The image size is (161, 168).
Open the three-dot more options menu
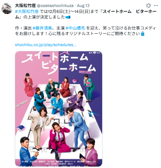[156, 6]
